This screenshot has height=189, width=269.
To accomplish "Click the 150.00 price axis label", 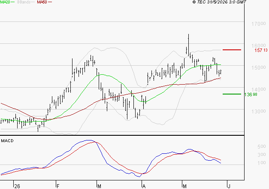I will pos(259,67).
